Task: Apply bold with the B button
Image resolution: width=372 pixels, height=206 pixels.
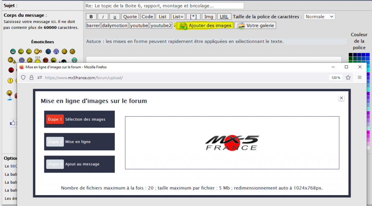Action: [x=91, y=17]
